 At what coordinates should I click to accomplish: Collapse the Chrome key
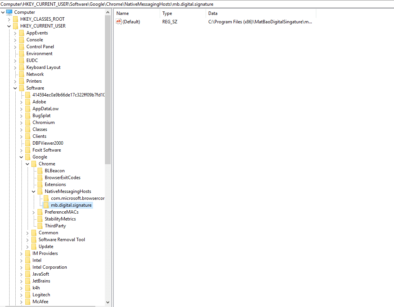pyautogui.click(x=28, y=164)
